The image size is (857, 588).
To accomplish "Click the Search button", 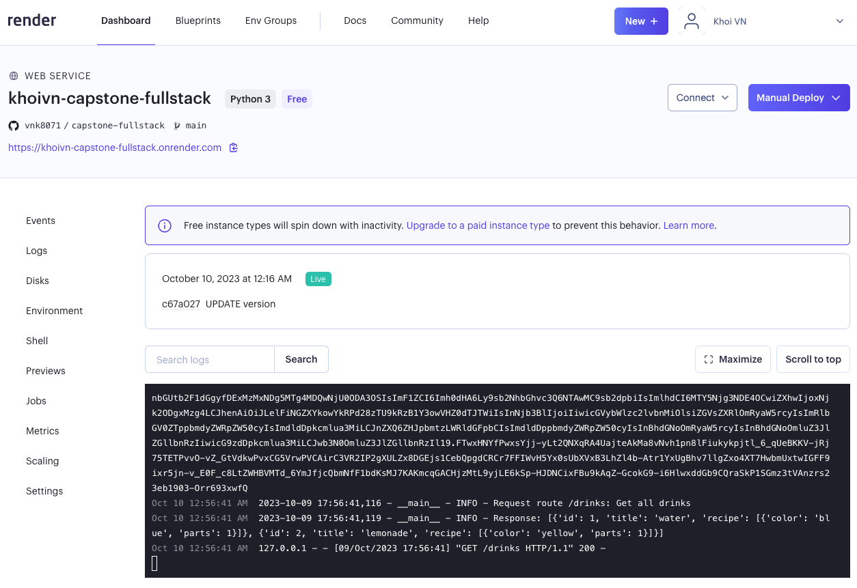I will point(301,359).
